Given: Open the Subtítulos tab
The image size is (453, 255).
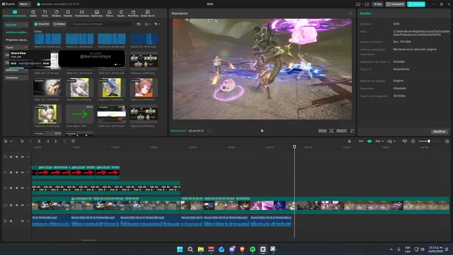Looking at the screenshot, I should coord(97,13).
